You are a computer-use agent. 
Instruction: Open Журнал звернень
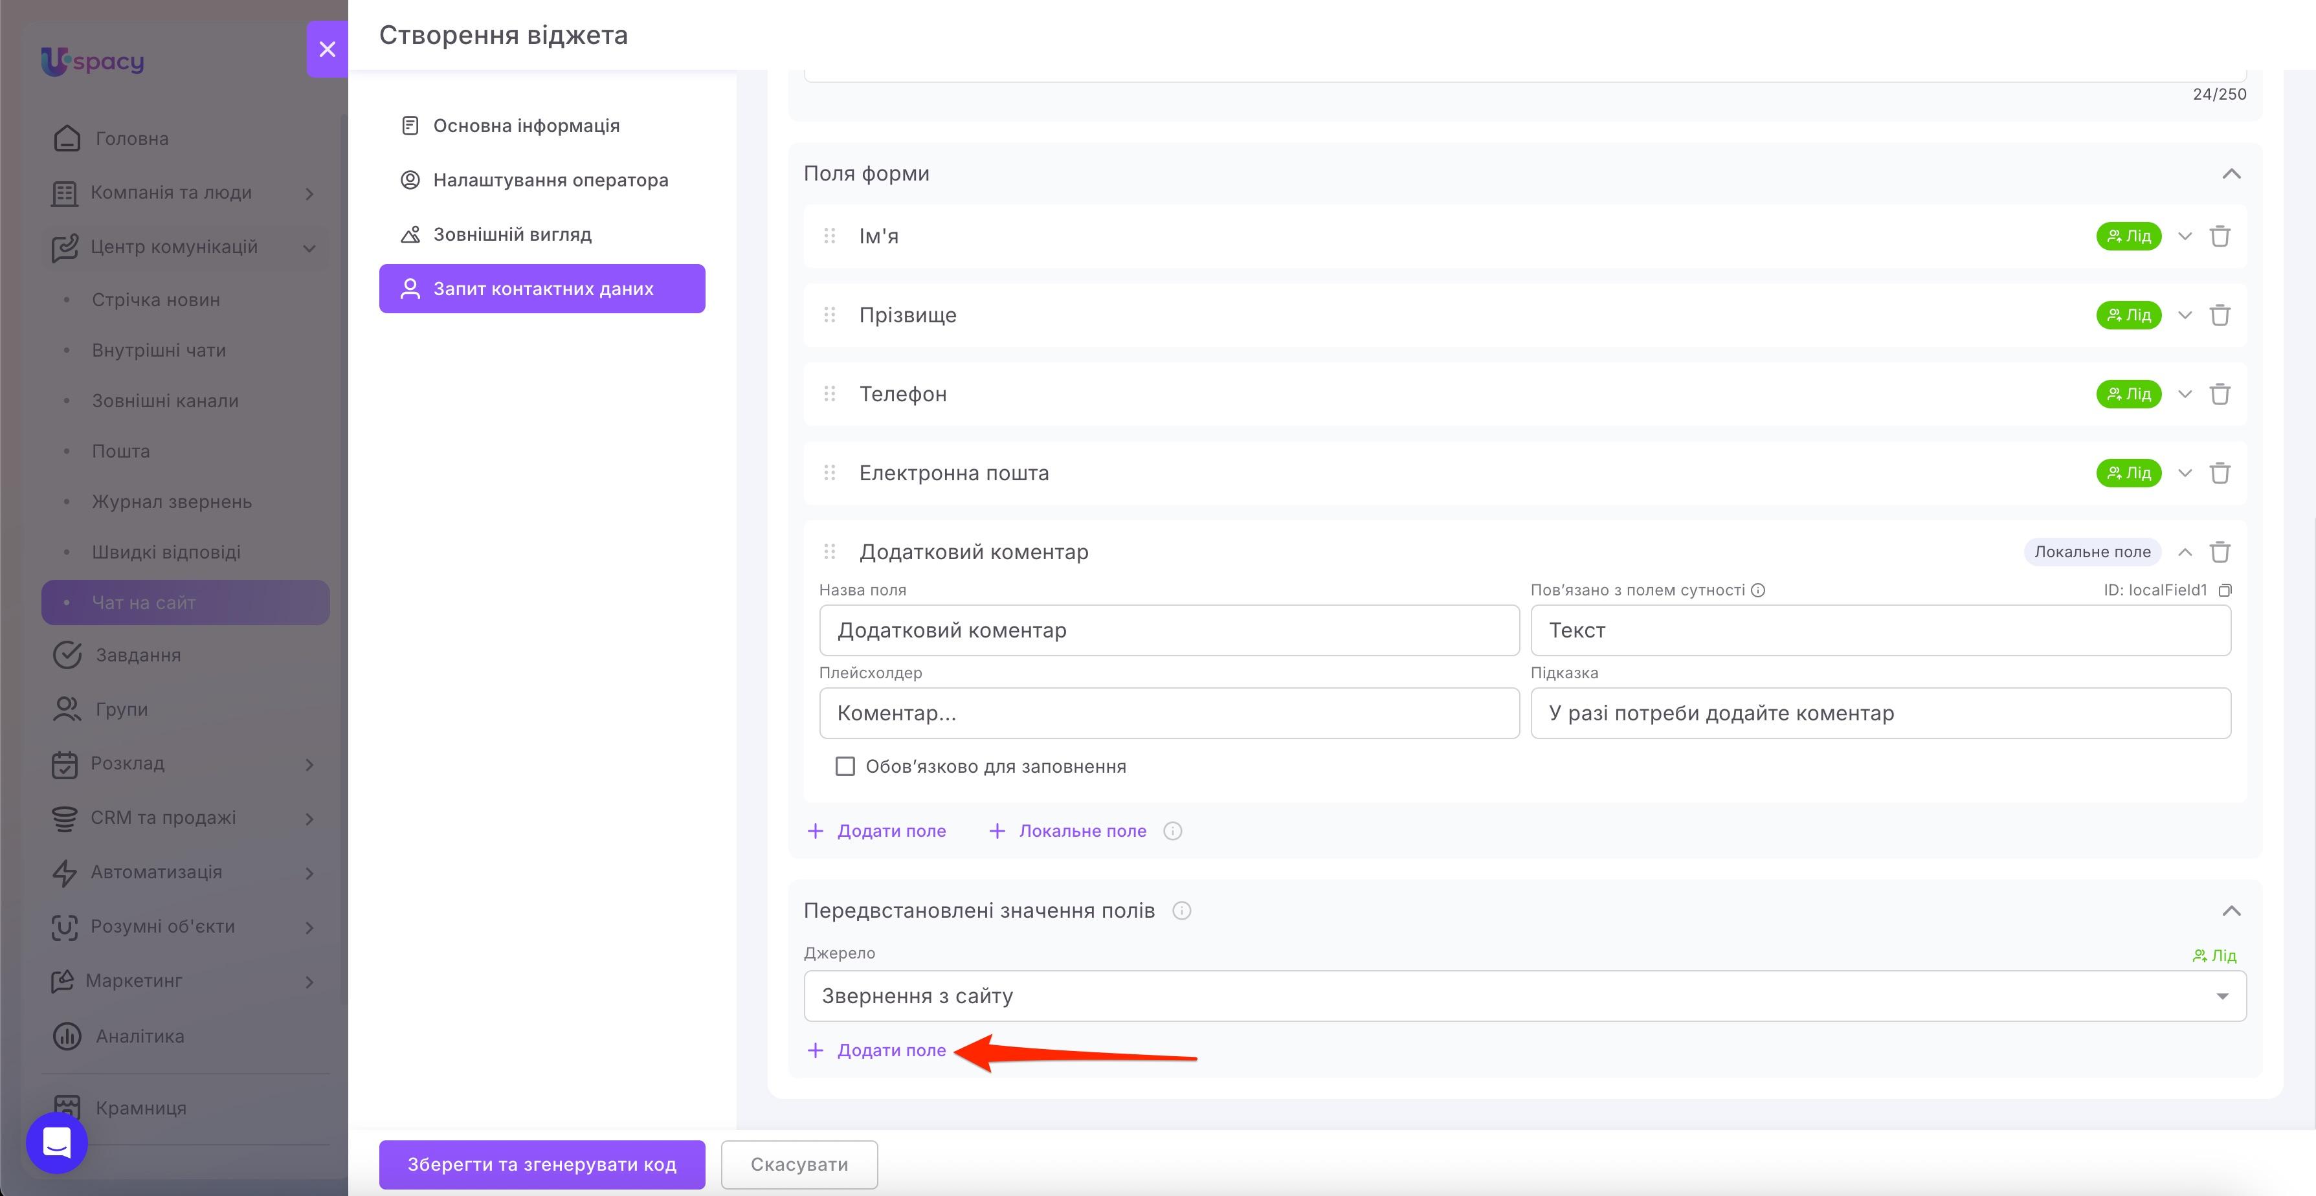172,502
